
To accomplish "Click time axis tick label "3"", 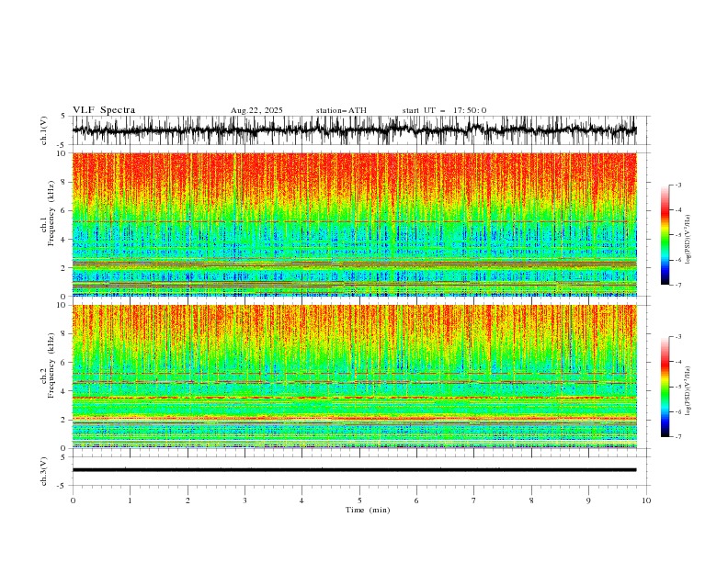I will (245, 500).
